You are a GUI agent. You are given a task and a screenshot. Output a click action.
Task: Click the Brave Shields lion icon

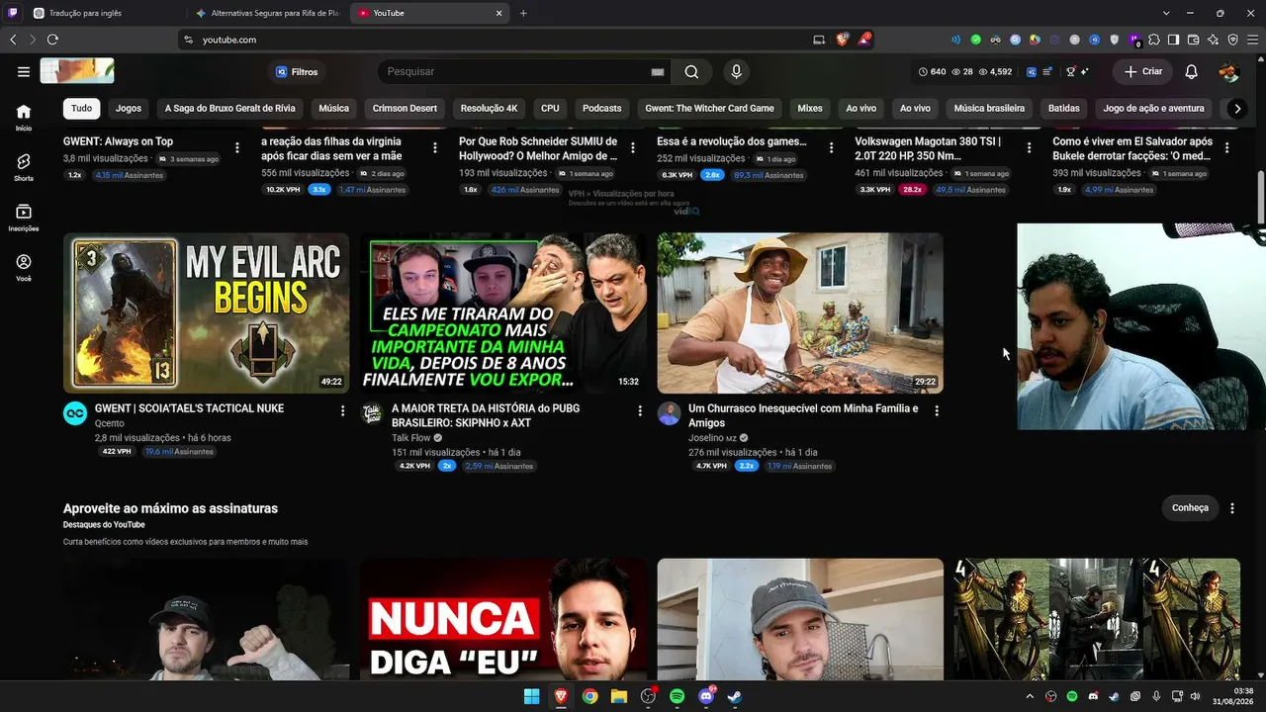tap(842, 40)
